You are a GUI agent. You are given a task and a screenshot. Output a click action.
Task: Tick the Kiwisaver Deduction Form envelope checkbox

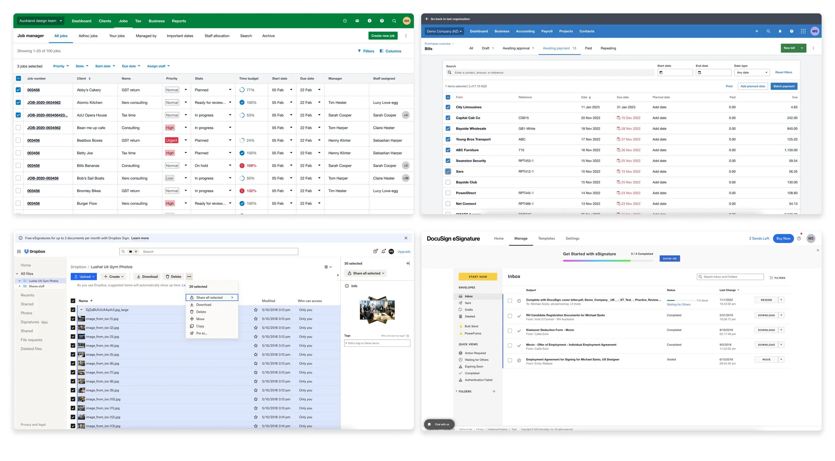point(510,331)
